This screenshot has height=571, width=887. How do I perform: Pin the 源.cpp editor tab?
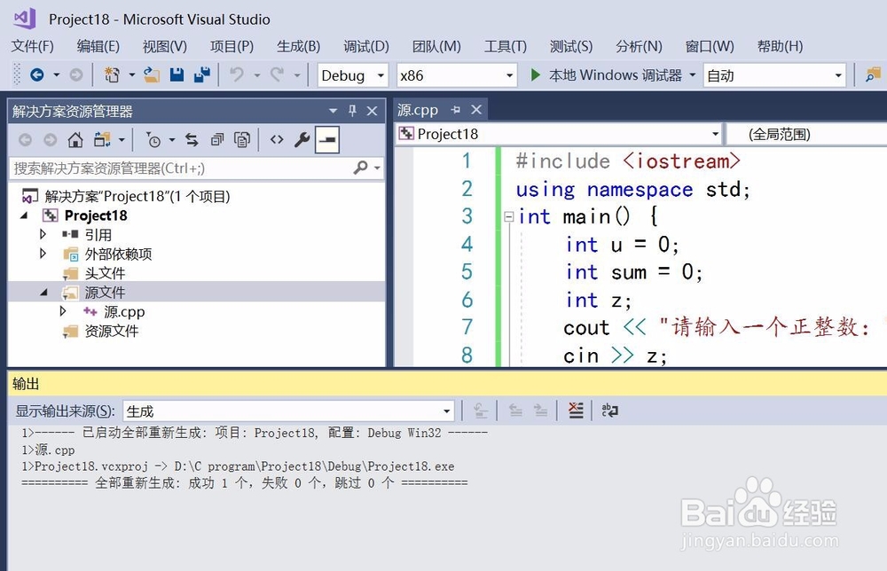click(455, 110)
